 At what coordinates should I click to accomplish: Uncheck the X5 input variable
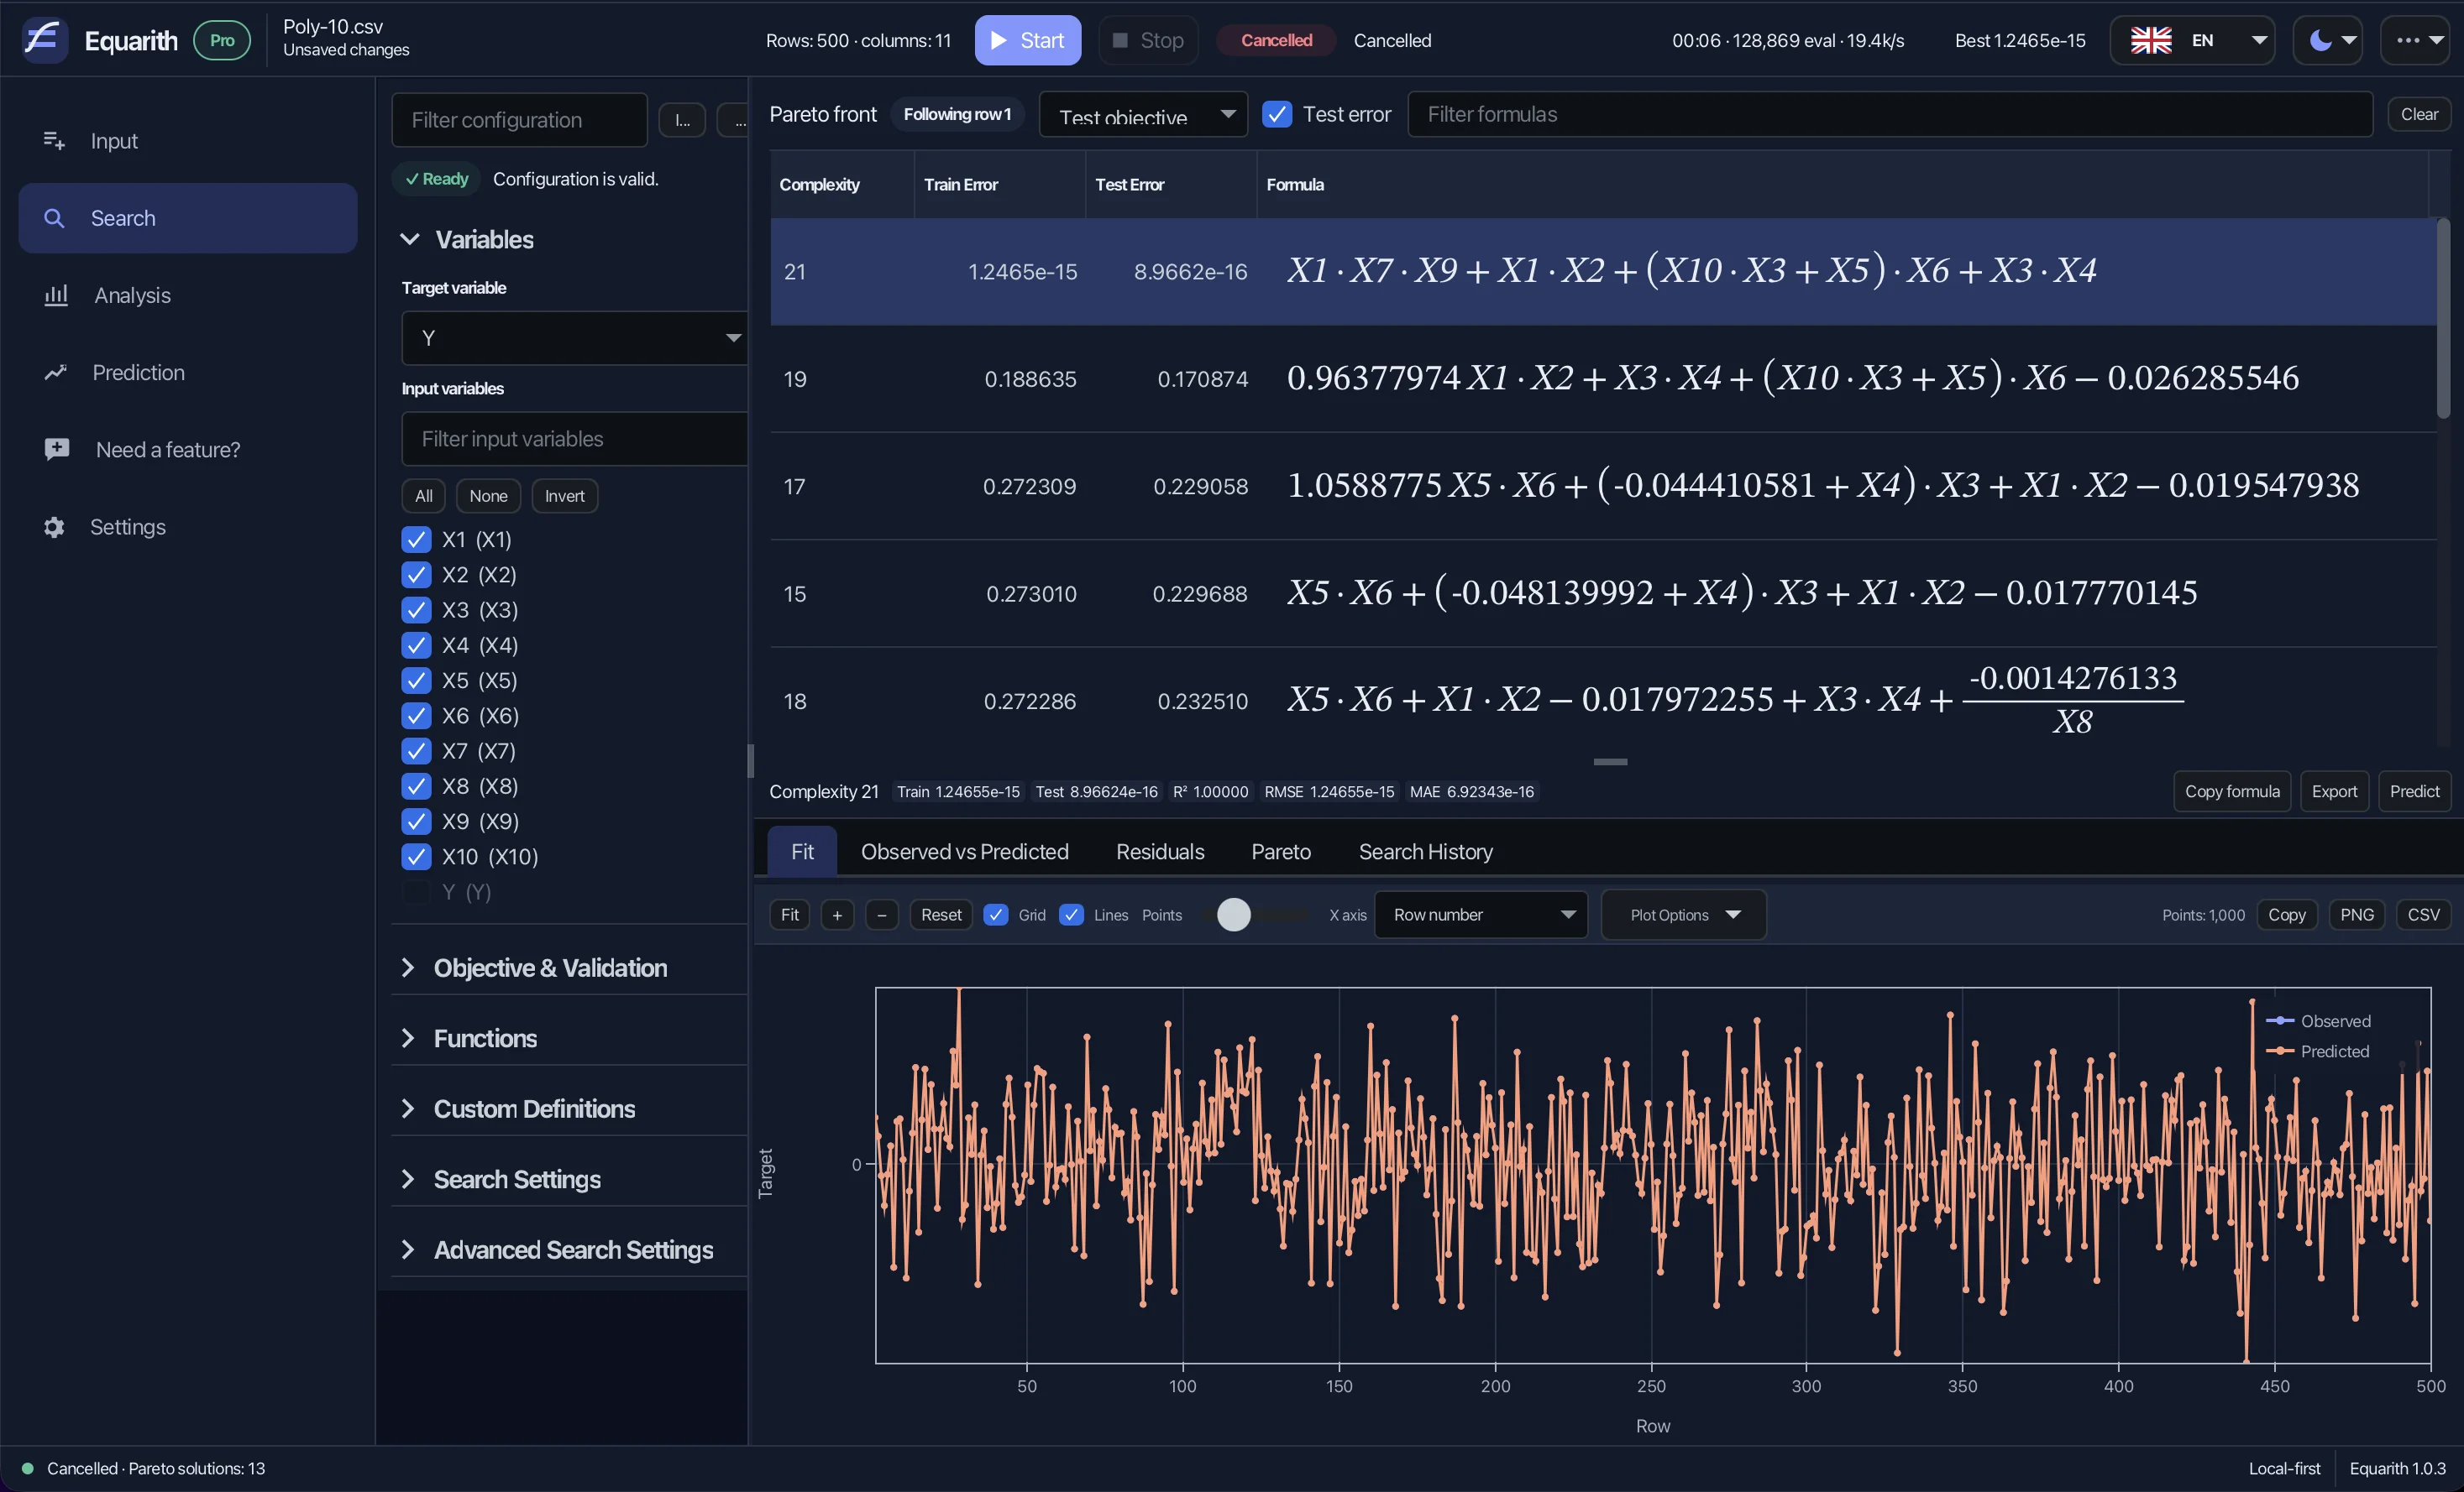[x=416, y=681]
